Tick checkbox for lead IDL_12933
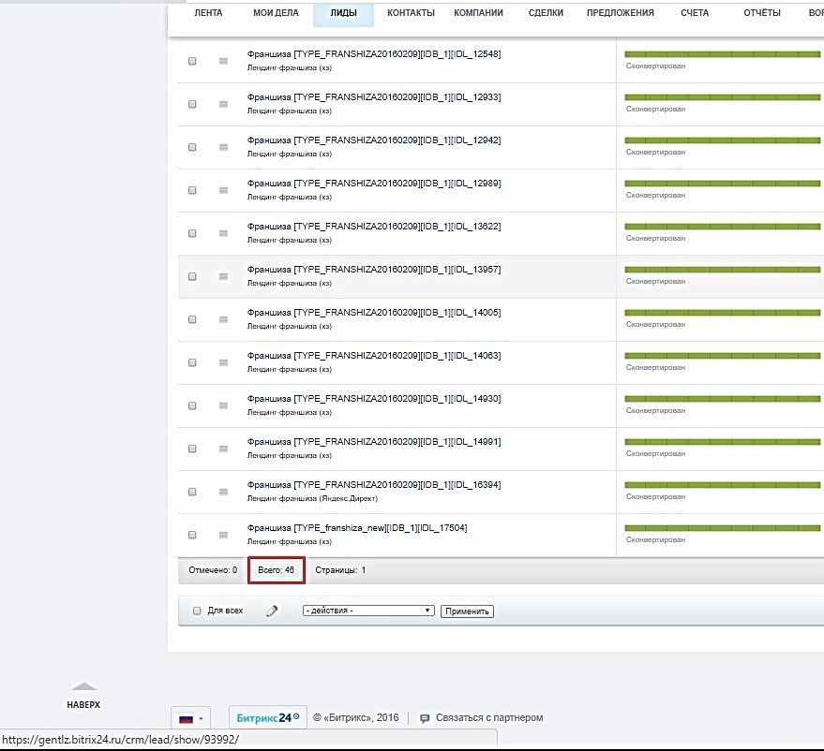 coord(192,105)
